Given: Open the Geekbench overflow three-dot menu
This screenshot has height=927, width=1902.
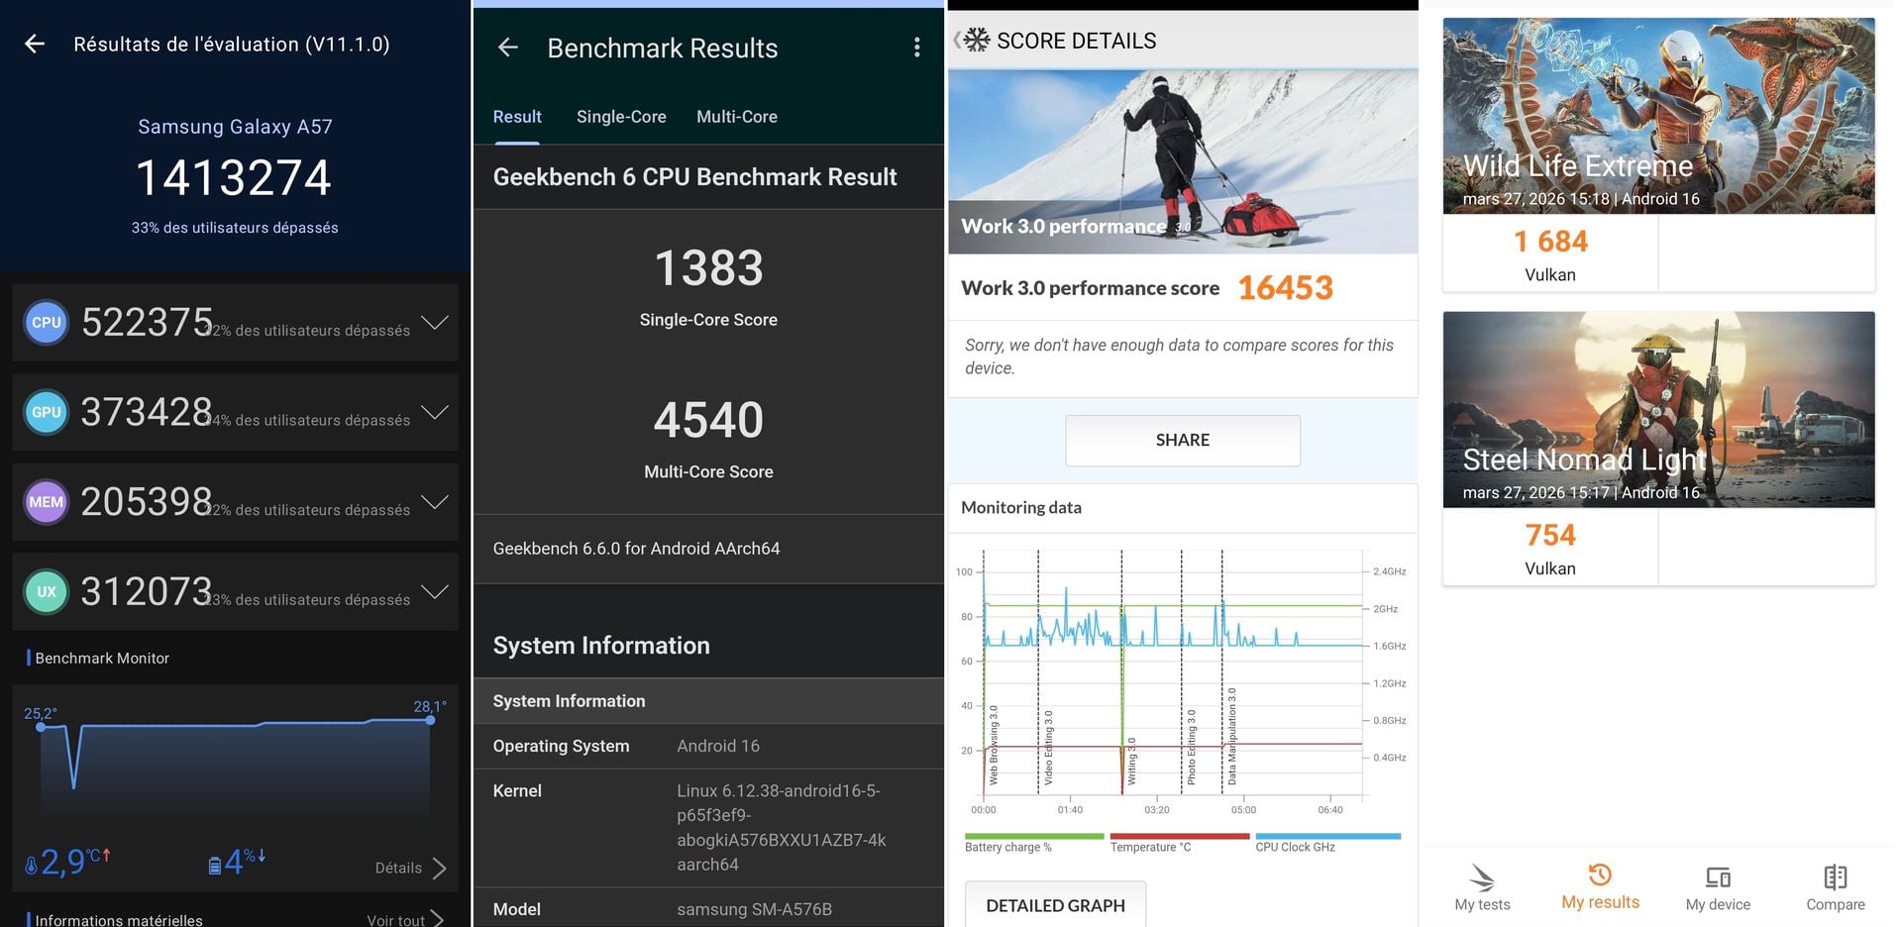Looking at the screenshot, I should (916, 48).
